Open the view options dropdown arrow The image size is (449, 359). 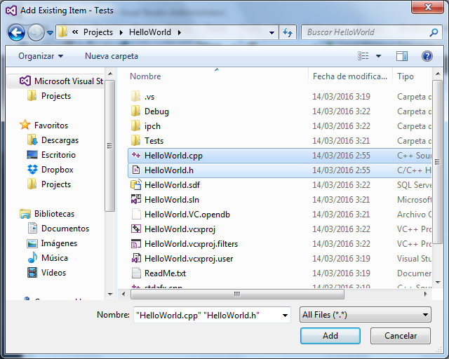378,56
